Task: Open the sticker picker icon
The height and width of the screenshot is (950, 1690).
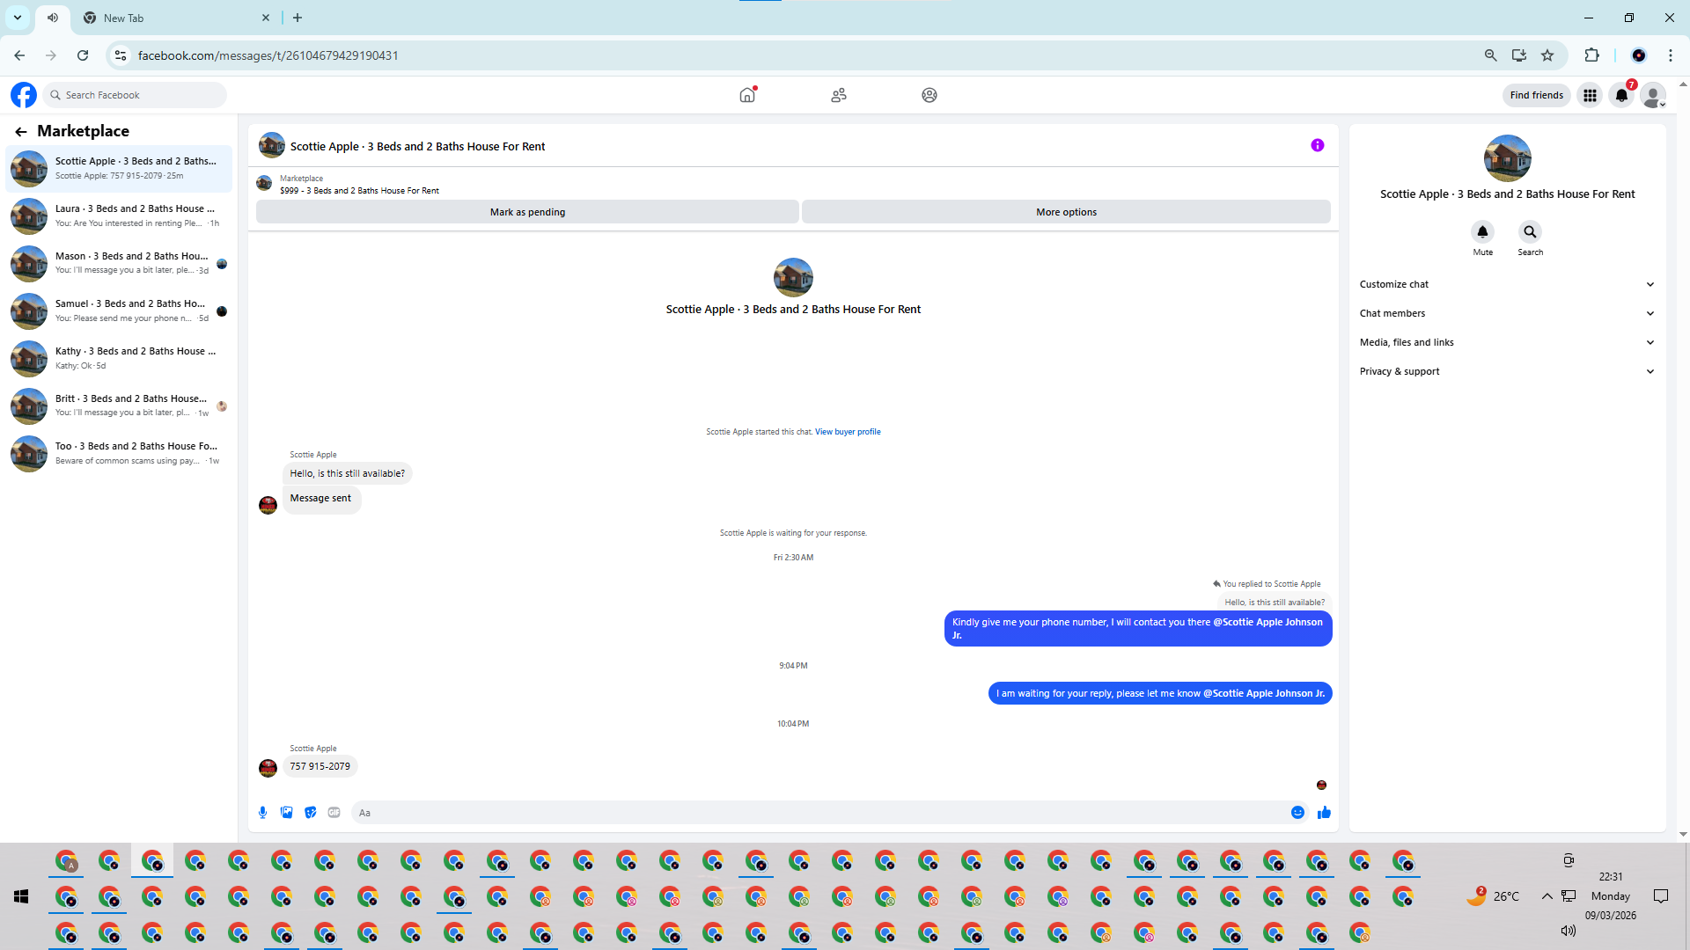Action: point(310,813)
